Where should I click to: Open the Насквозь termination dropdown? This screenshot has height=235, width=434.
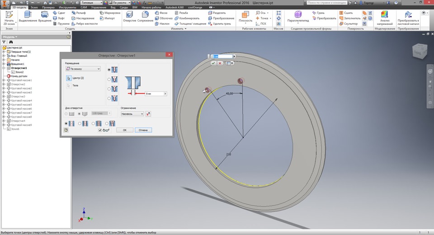[x=132, y=114]
